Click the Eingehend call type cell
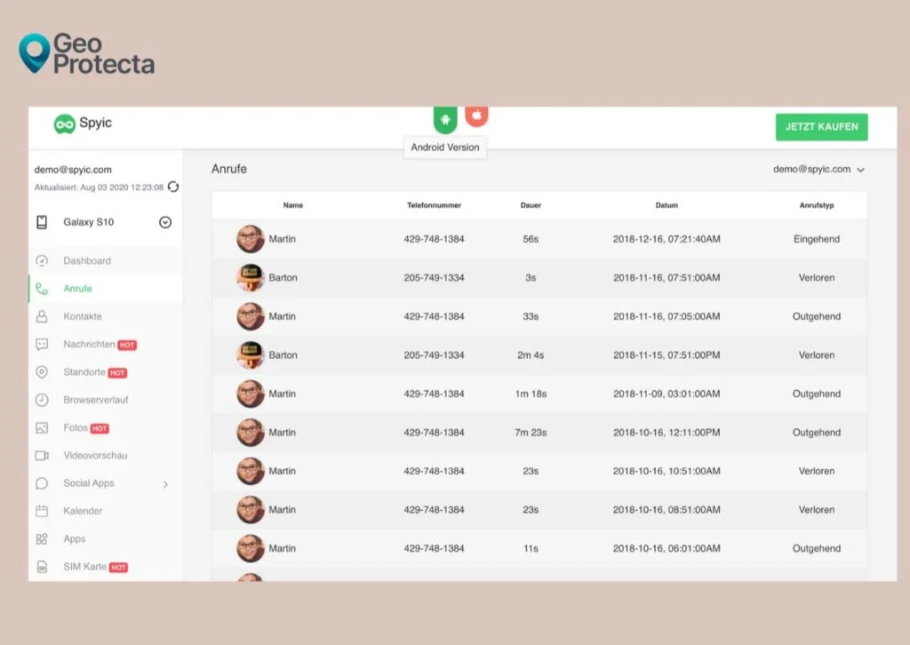 click(x=817, y=239)
